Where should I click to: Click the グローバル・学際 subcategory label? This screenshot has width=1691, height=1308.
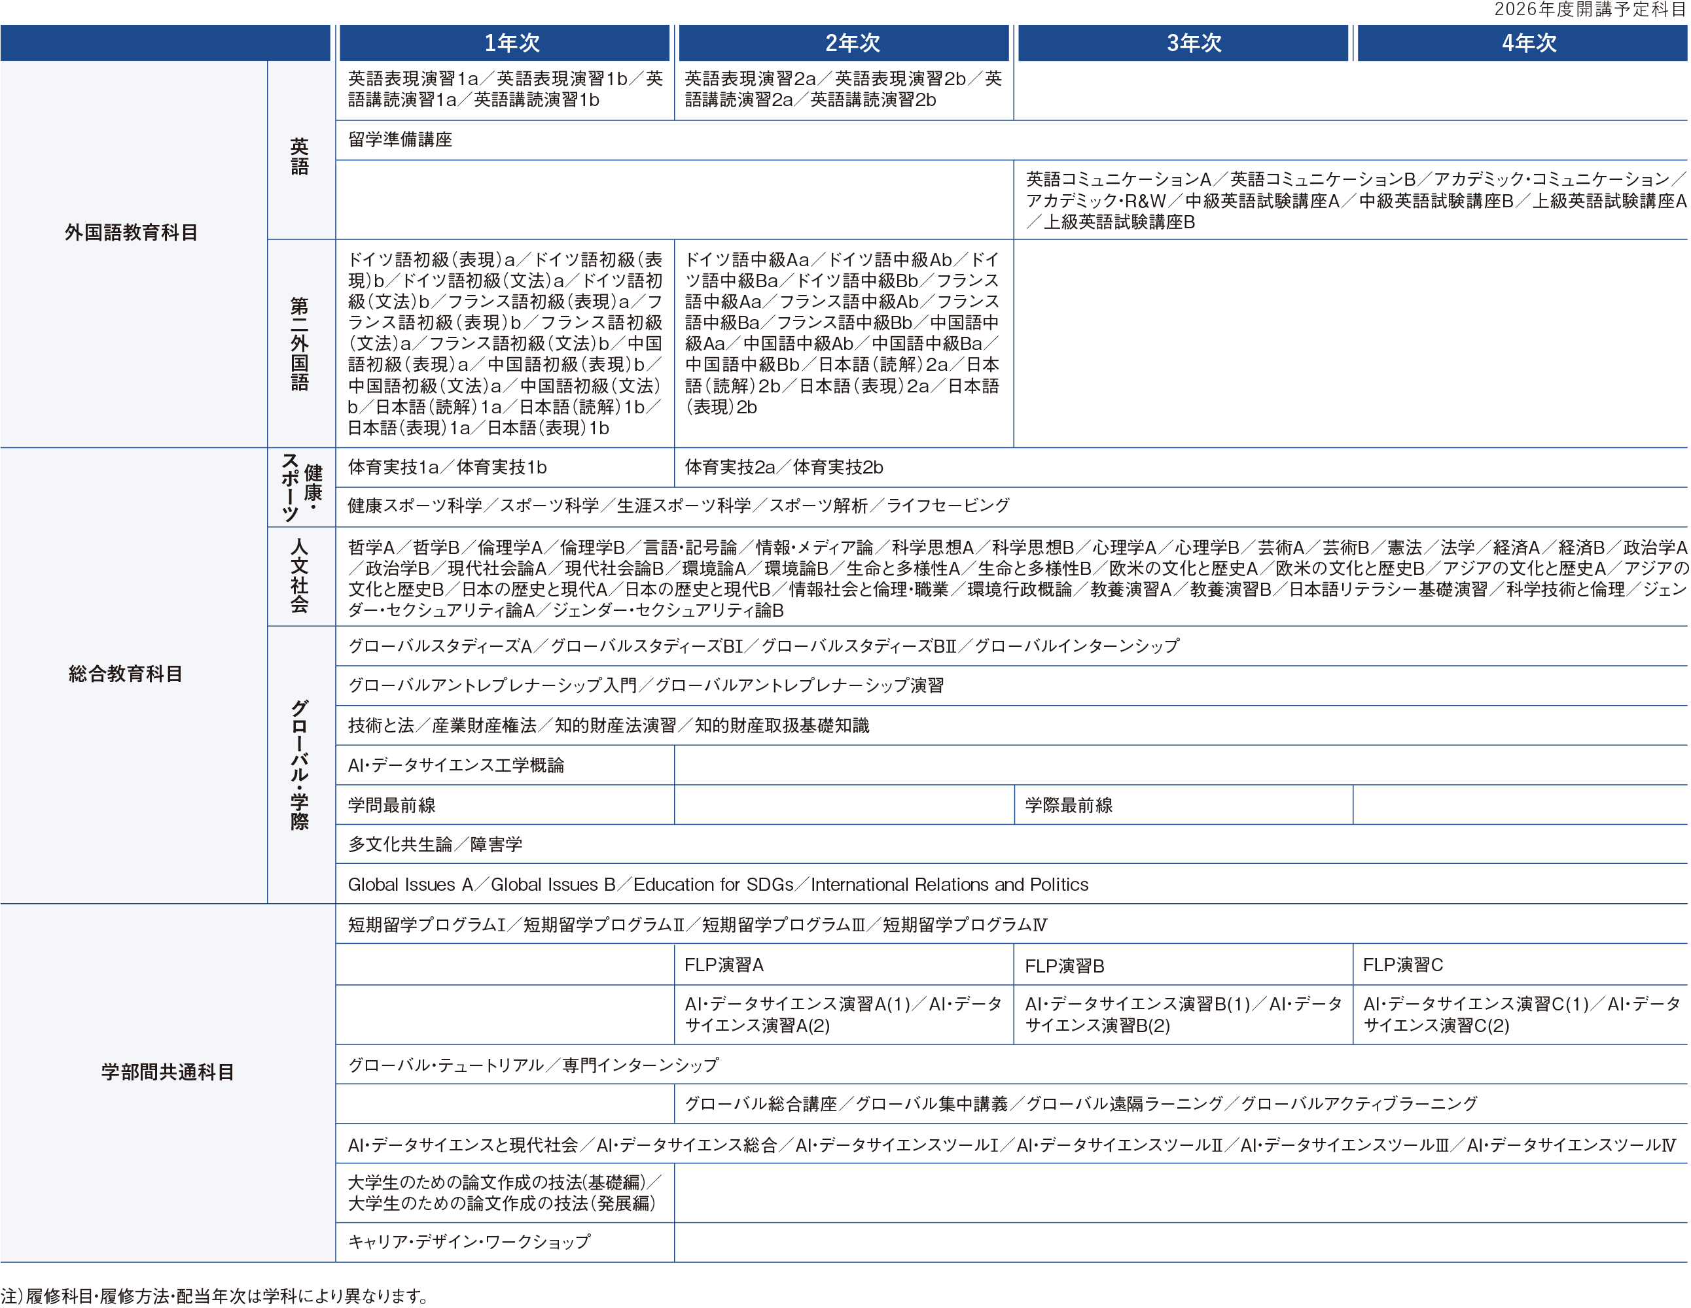301,765
